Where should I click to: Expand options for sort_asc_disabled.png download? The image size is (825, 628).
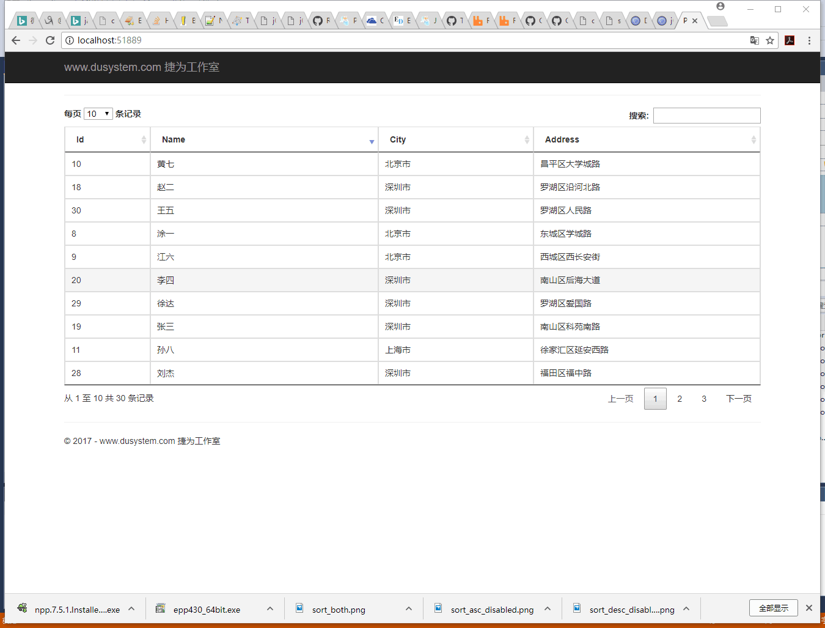tap(548, 609)
